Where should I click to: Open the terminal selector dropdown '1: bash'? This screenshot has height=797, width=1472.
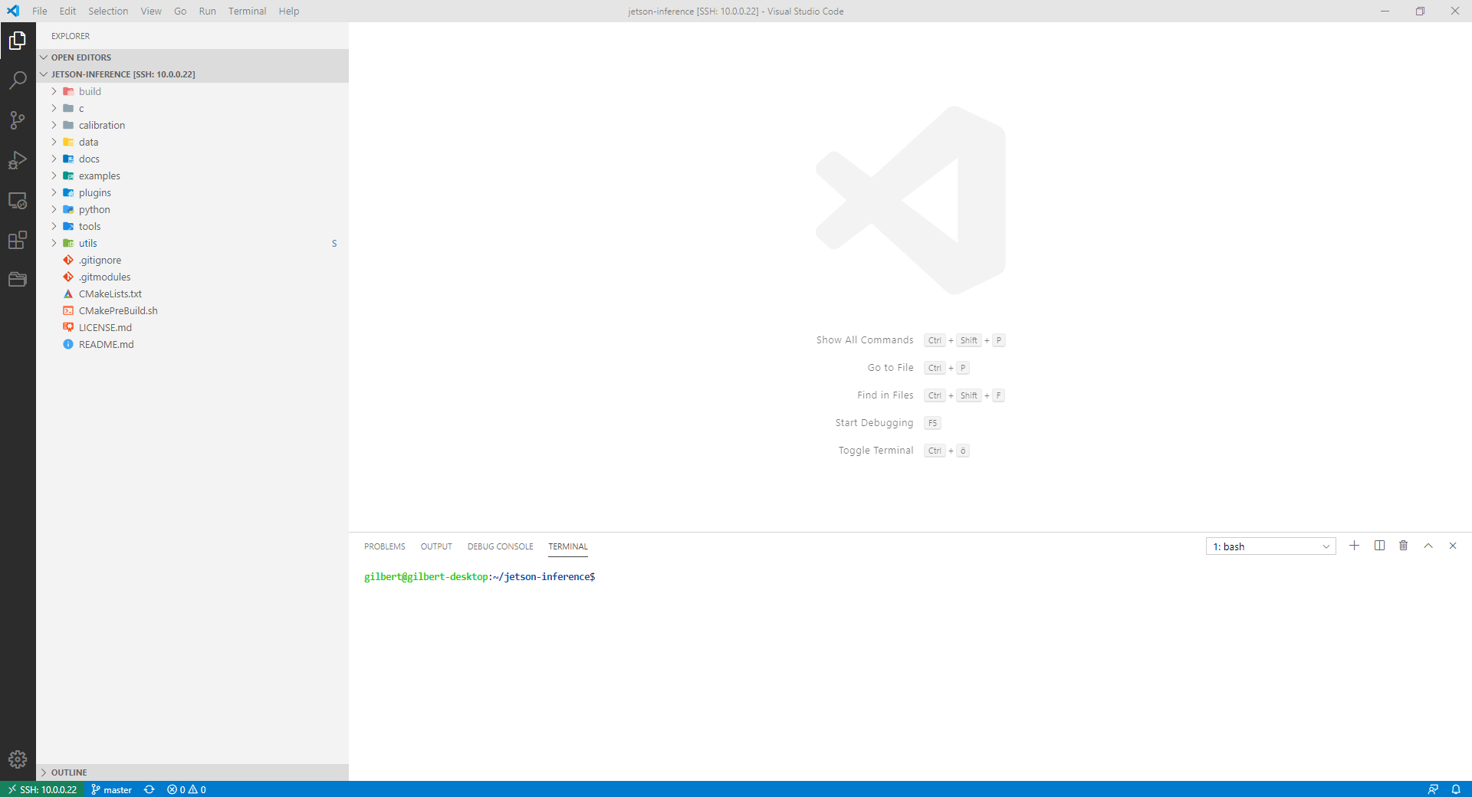(1271, 546)
